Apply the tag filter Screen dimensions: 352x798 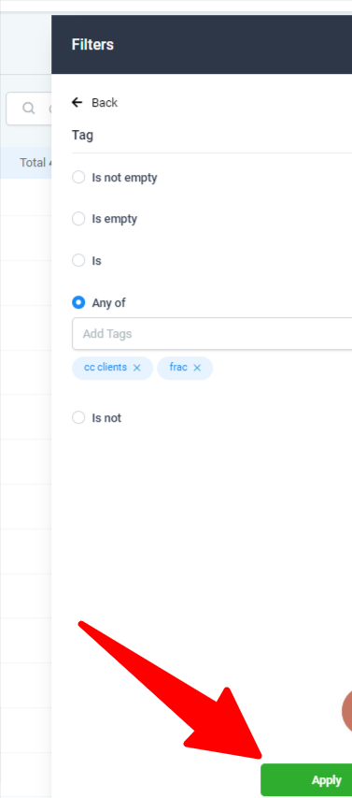[x=306, y=779]
